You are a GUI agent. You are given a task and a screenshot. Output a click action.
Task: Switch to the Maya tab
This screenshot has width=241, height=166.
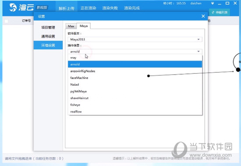tap(83, 26)
